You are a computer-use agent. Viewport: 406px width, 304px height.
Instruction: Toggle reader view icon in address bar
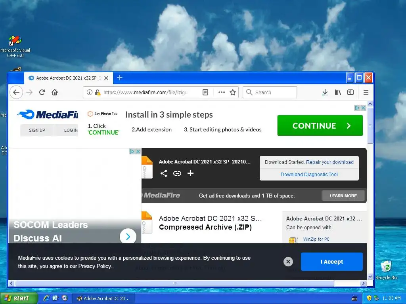tap(205, 92)
